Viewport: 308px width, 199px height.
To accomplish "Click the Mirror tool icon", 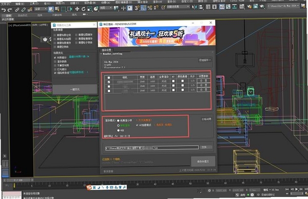I will click(x=195, y=7).
